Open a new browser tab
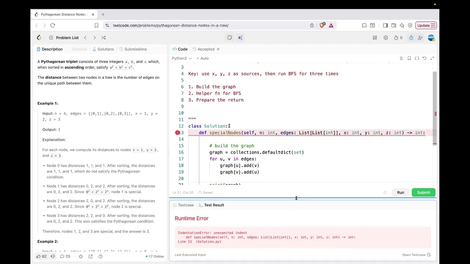This screenshot has height=264, width=470. [x=103, y=14]
